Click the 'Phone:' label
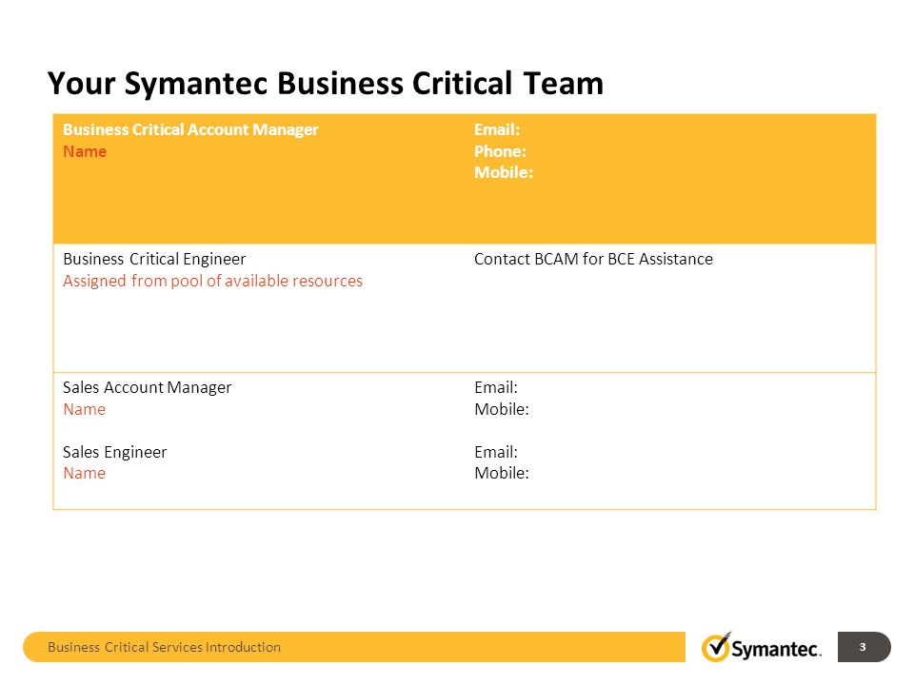Screen dimensions: 914x685 500,151
